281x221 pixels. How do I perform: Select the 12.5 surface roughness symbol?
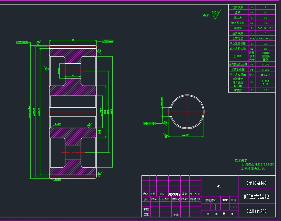pyautogui.click(x=216, y=14)
